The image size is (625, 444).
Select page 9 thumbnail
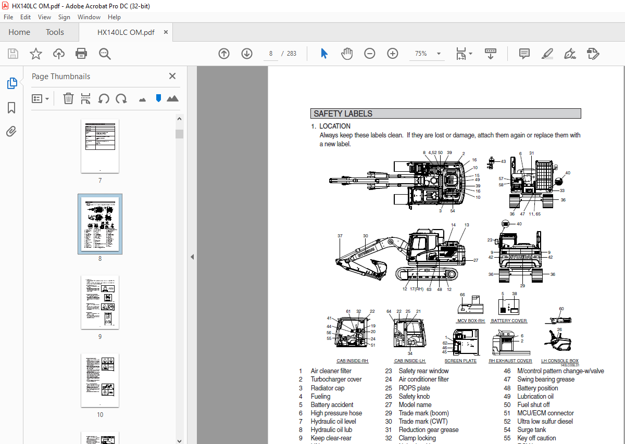tap(100, 302)
